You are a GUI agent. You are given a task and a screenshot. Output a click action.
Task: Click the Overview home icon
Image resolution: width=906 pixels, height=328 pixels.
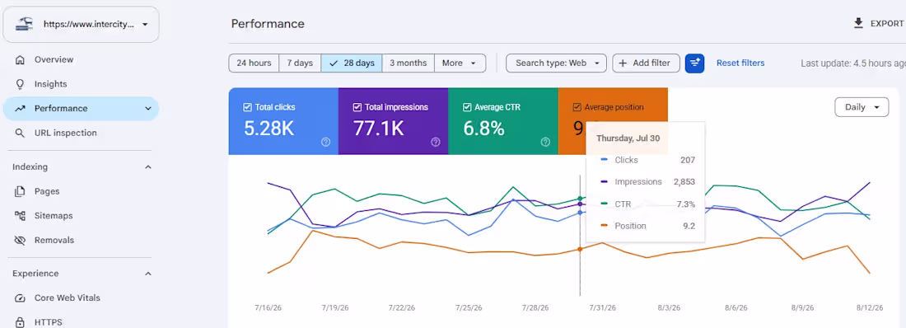pyautogui.click(x=21, y=59)
